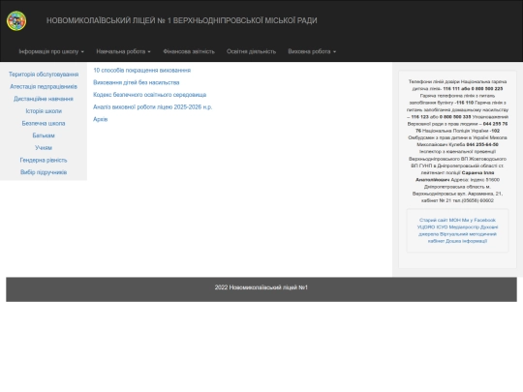Open Кодекс безпечного освітнього середовища link
The width and height of the screenshot is (523, 392).
(x=150, y=95)
